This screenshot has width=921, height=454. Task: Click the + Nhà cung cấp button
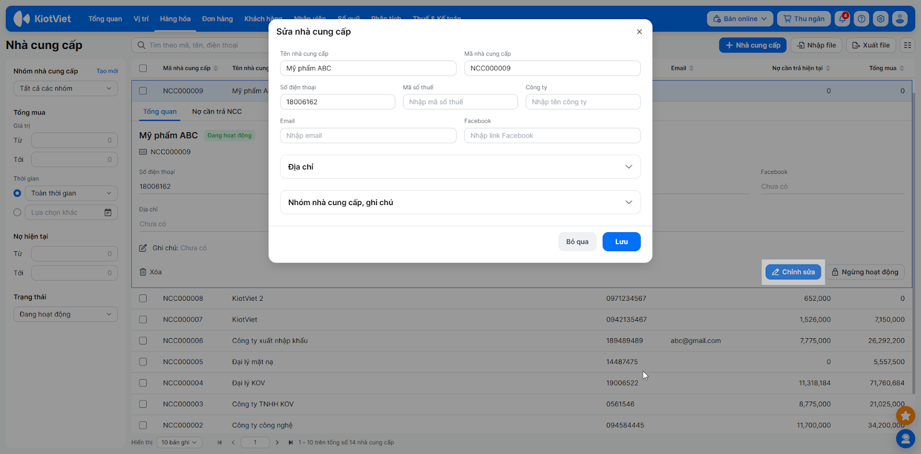point(753,45)
